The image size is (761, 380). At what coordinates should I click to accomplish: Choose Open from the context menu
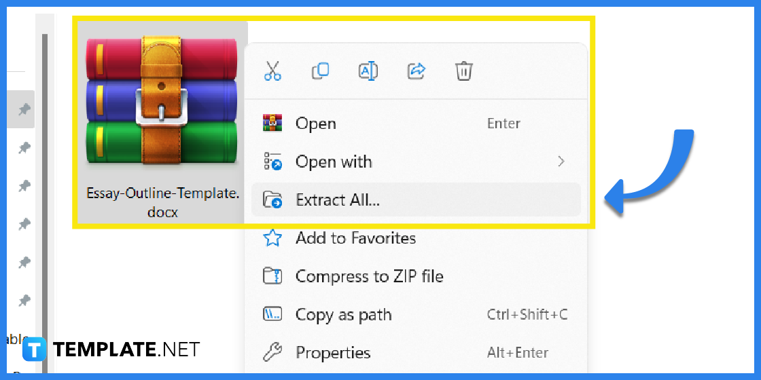click(x=315, y=123)
